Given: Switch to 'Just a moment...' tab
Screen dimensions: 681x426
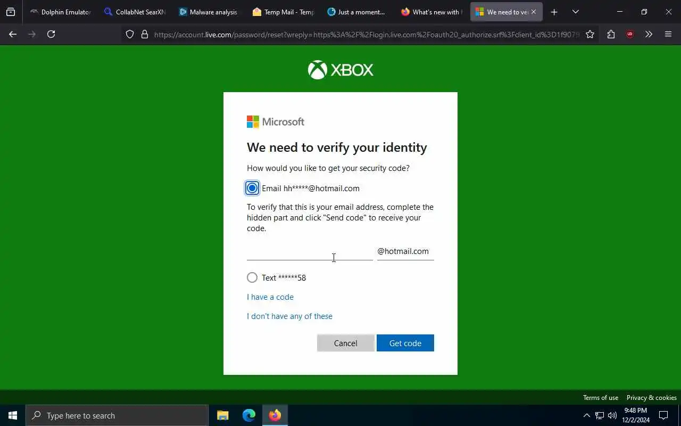Looking at the screenshot, I should tap(357, 12).
